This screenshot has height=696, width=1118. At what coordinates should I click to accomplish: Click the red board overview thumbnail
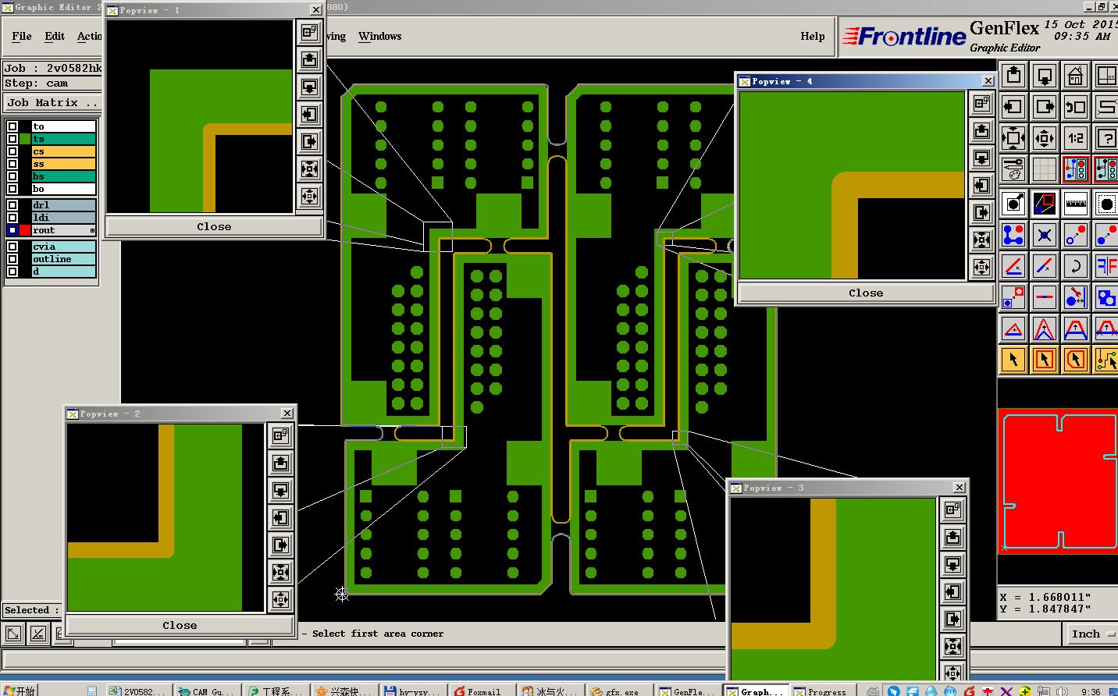pyautogui.click(x=1058, y=481)
